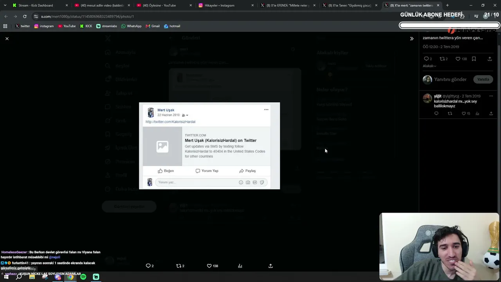Switch to the 'Öylesine - YouTube' tab

tap(164, 5)
